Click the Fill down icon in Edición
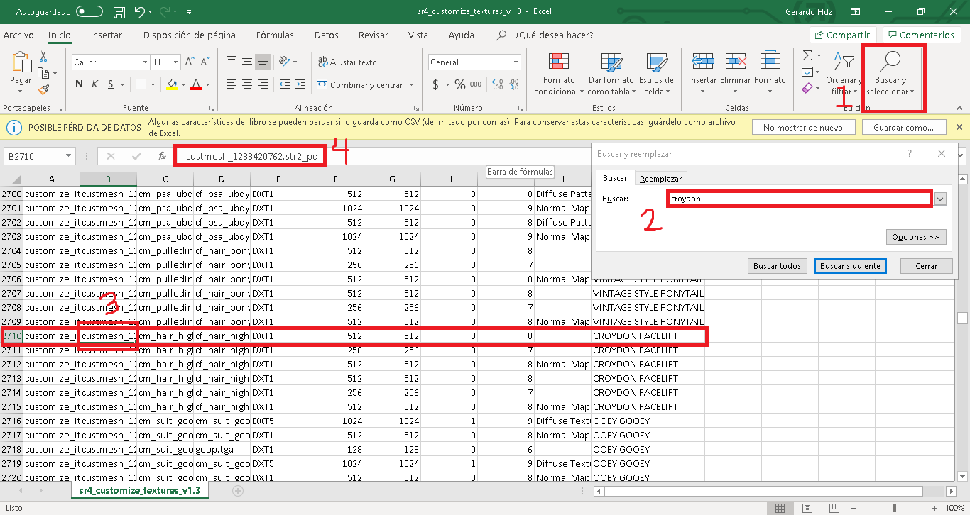 pos(807,72)
